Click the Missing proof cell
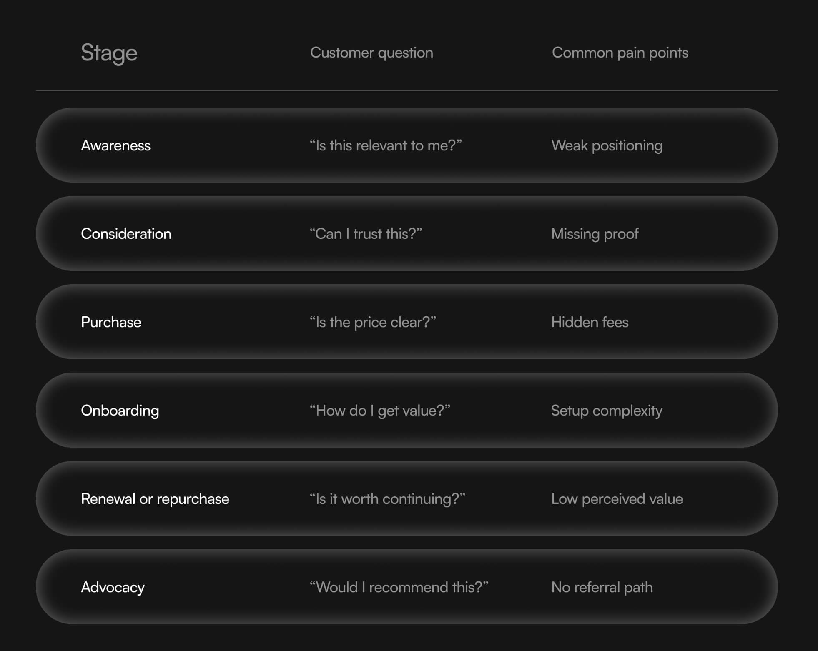Image resolution: width=818 pixels, height=651 pixels. [595, 234]
